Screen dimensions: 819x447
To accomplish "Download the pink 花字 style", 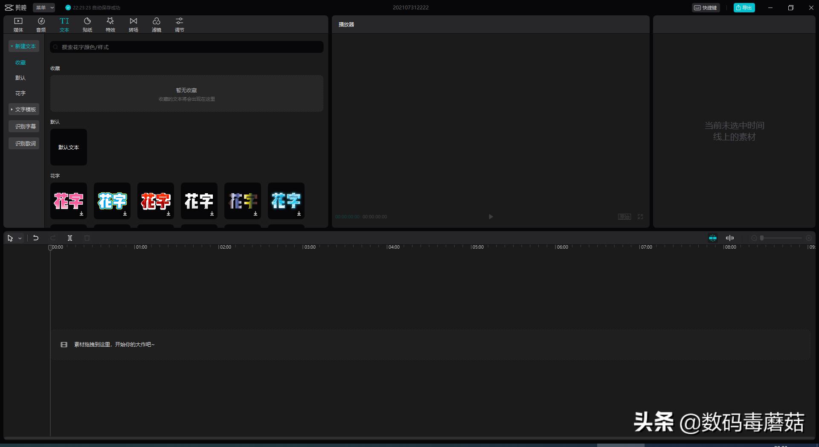I will pos(81,213).
